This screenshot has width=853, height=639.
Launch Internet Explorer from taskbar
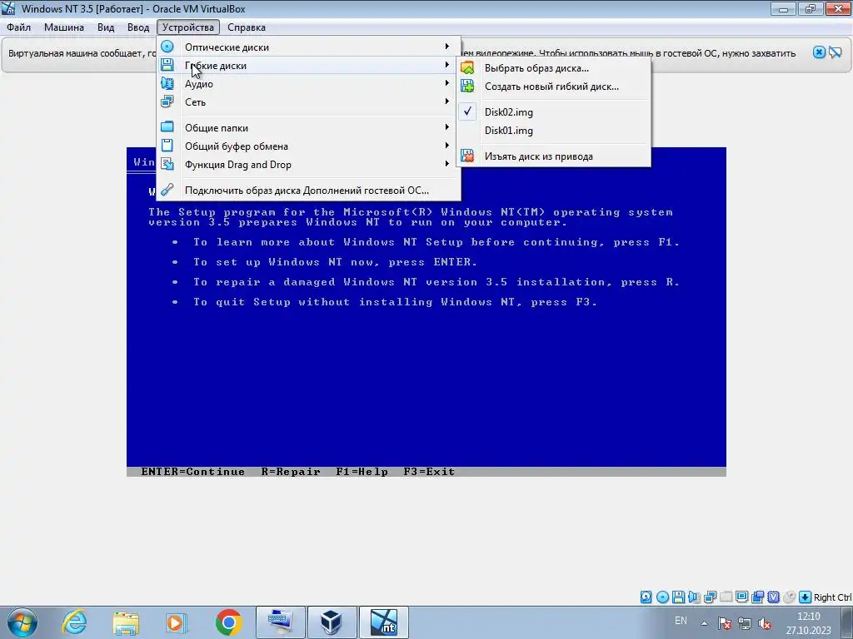click(74, 622)
